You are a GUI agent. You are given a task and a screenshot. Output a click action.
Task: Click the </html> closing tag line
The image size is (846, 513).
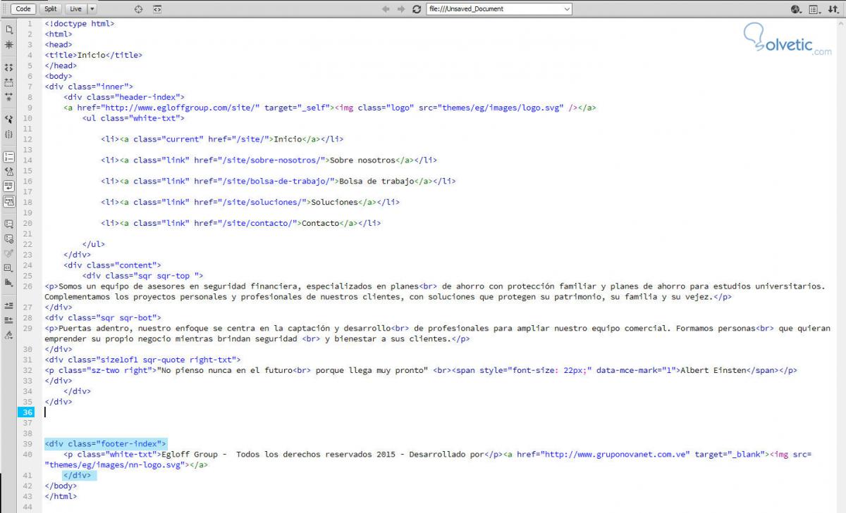[61, 496]
